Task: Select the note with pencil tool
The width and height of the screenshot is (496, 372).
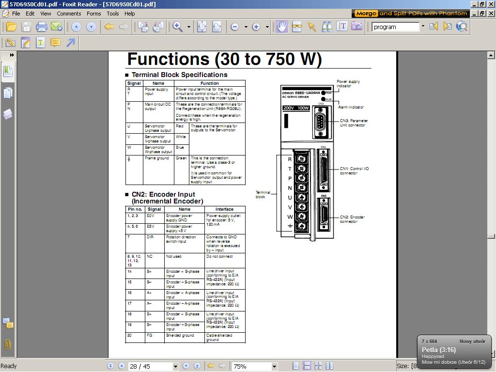Action: tap(26, 43)
